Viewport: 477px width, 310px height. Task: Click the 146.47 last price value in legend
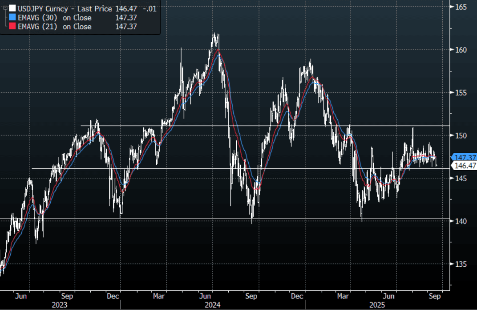(125, 8)
